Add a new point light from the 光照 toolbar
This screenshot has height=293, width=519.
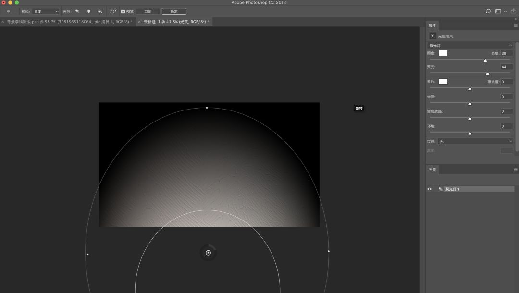coord(89,11)
